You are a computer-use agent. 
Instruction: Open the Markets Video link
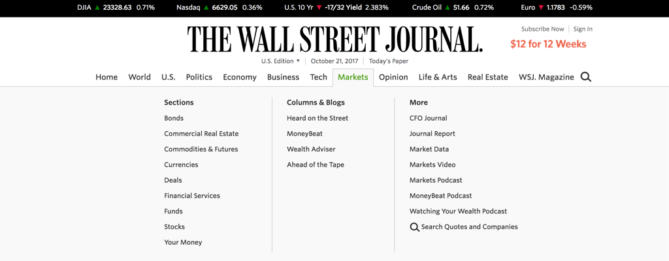click(x=432, y=164)
